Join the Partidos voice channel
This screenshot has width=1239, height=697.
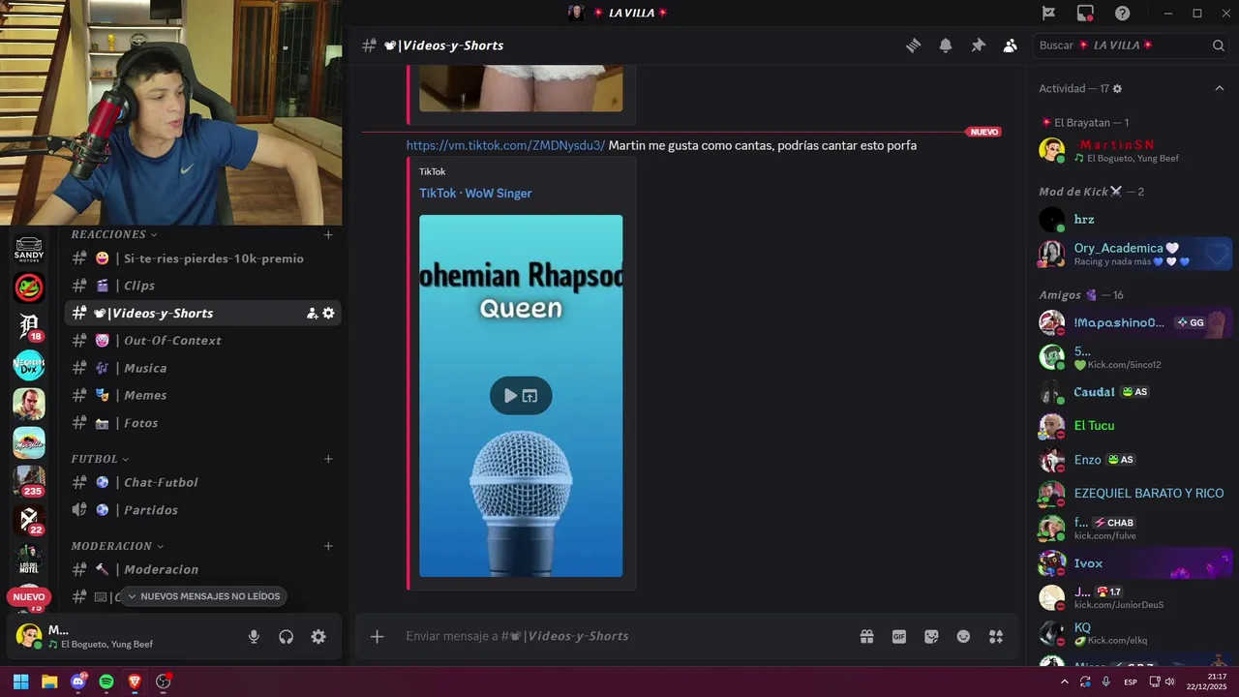[202, 510]
